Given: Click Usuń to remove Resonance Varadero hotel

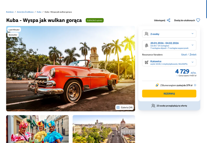Looking at the screenshot, I should pos(184,55).
